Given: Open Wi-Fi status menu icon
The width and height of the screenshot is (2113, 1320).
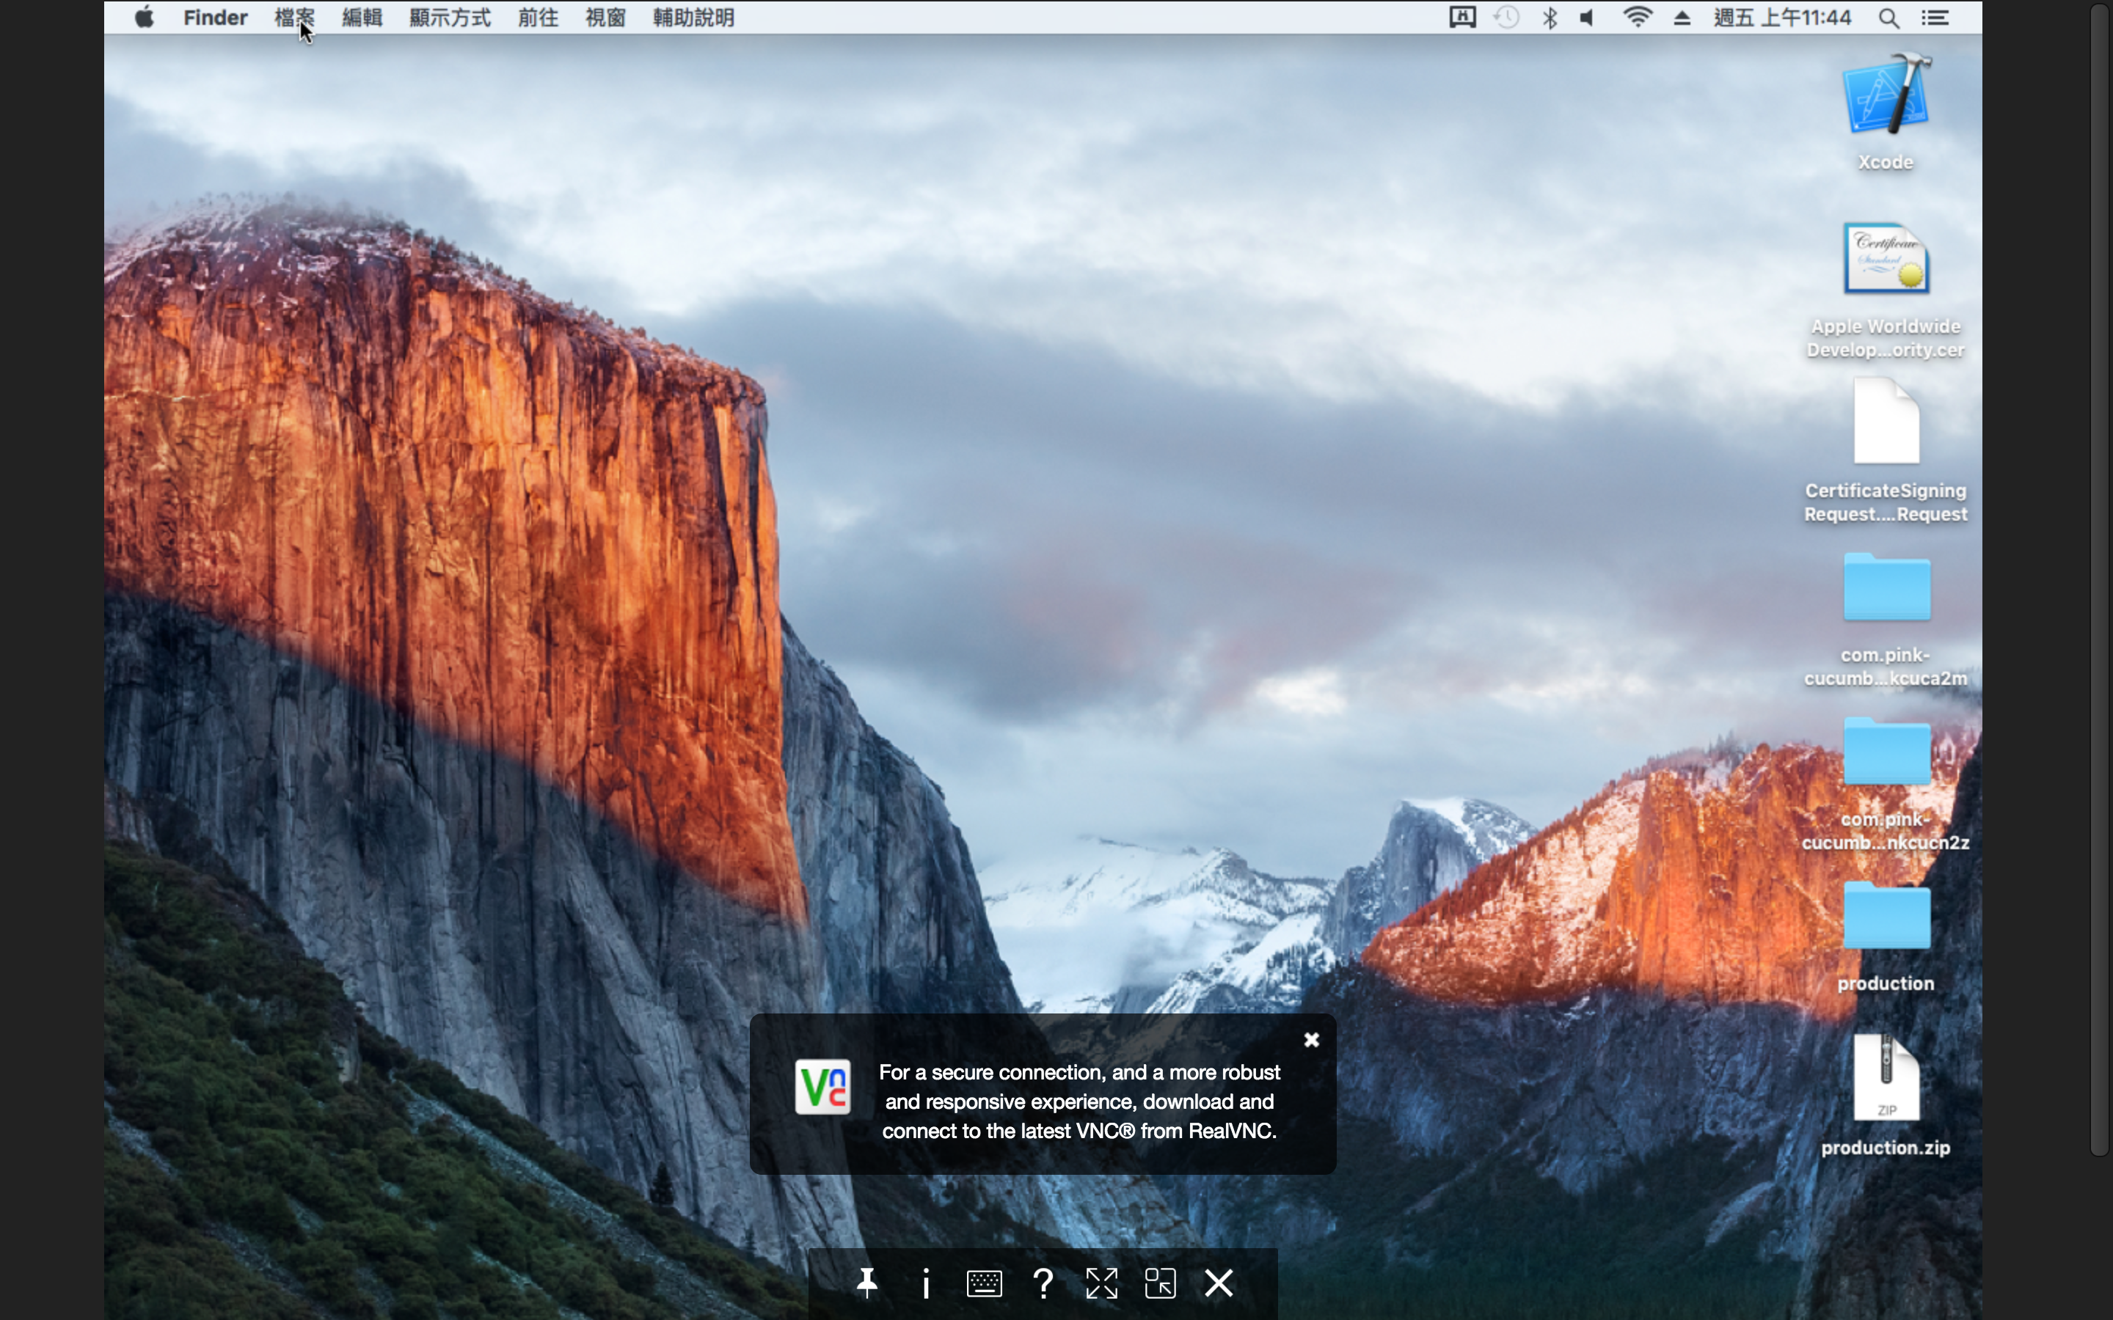Looking at the screenshot, I should coord(1637,18).
